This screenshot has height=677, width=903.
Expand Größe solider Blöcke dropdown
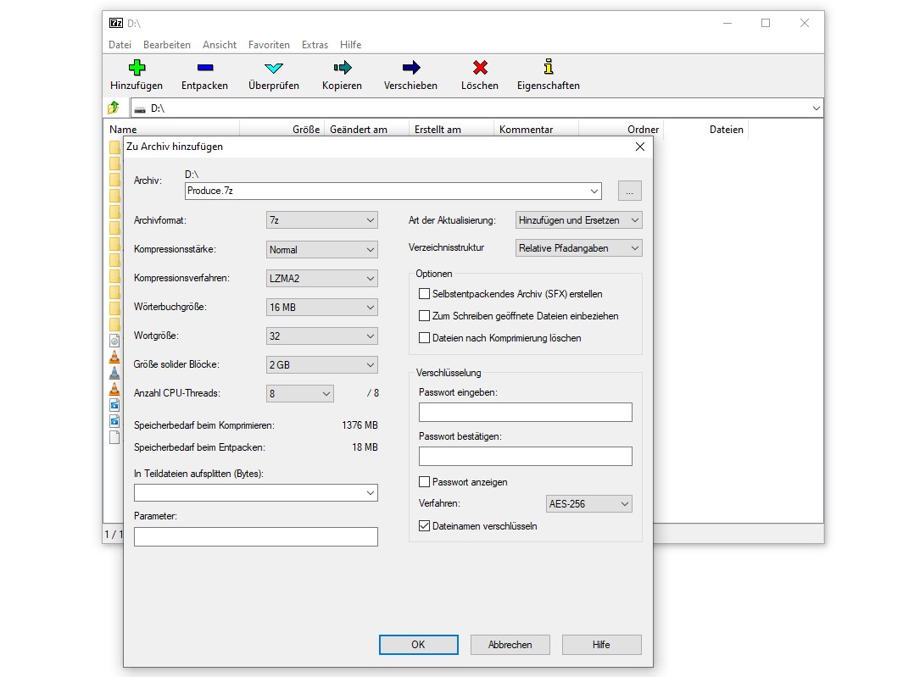(322, 364)
